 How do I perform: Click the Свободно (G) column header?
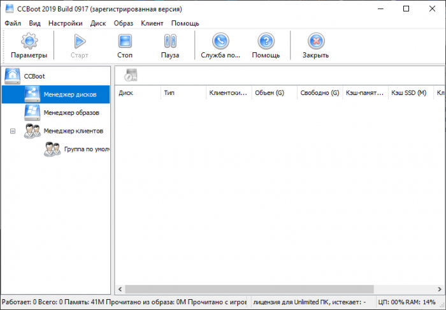pyautogui.click(x=319, y=92)
